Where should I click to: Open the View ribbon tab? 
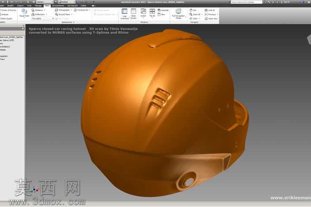pos(47,6)
